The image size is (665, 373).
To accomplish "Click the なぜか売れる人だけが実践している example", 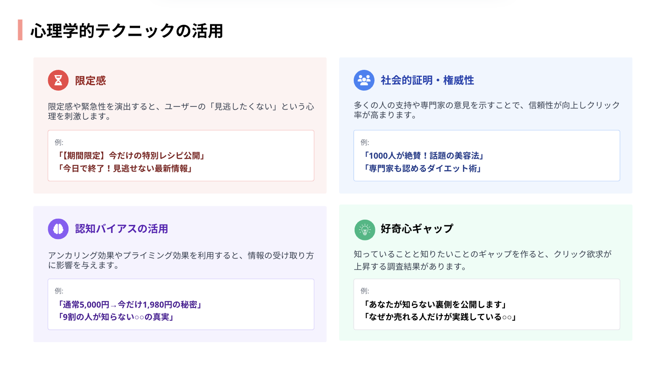I will pos(440,317).
